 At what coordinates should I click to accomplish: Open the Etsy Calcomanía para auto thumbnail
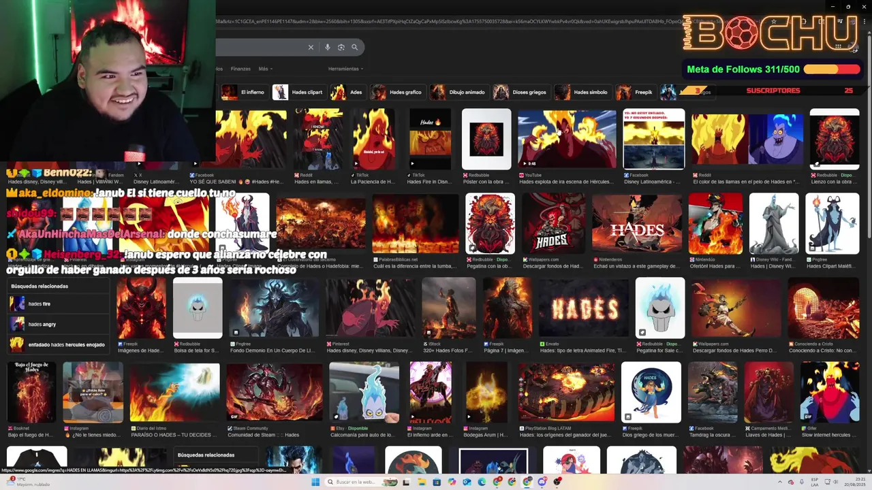point(364,393)
